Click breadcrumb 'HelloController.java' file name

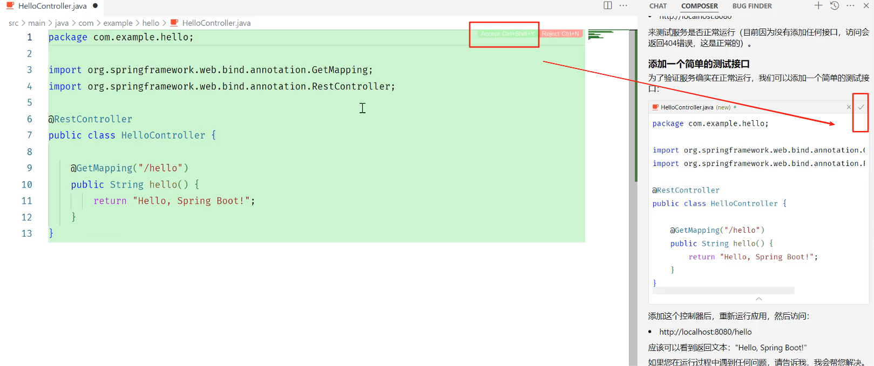[216, 23]
